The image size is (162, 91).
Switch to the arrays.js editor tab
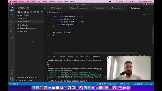tap(100, 8)
